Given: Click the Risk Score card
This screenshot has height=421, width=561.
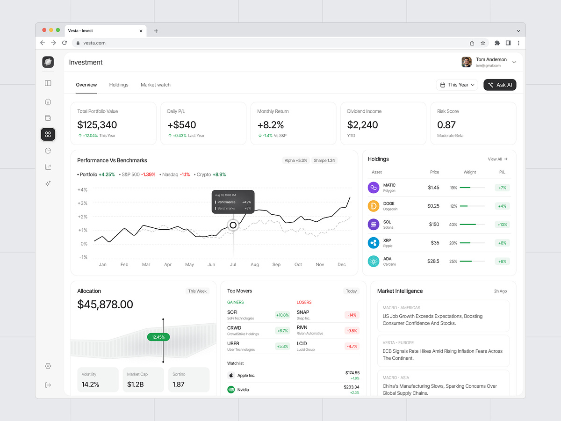Looking at the screenshot, I should pos(473,123).
